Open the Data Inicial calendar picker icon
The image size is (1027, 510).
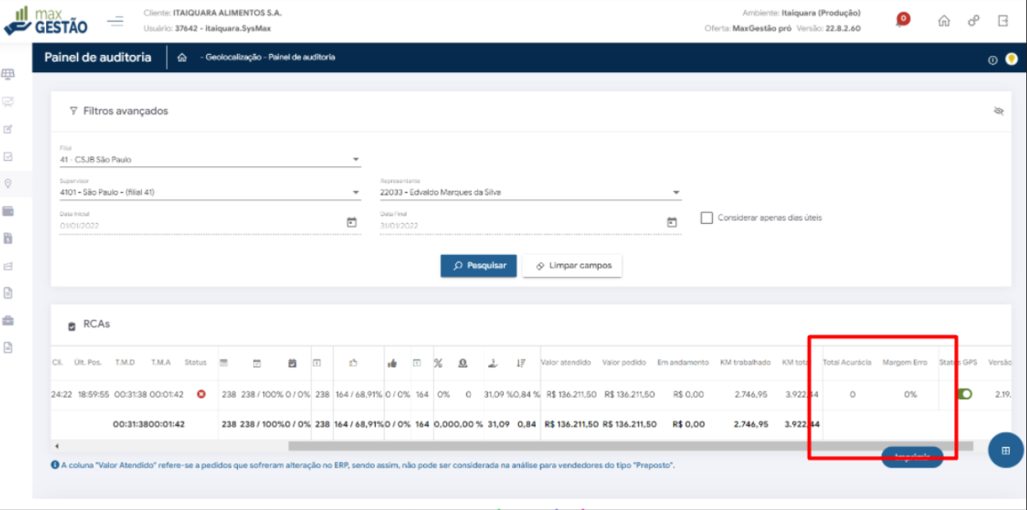[x=352, y=222]
